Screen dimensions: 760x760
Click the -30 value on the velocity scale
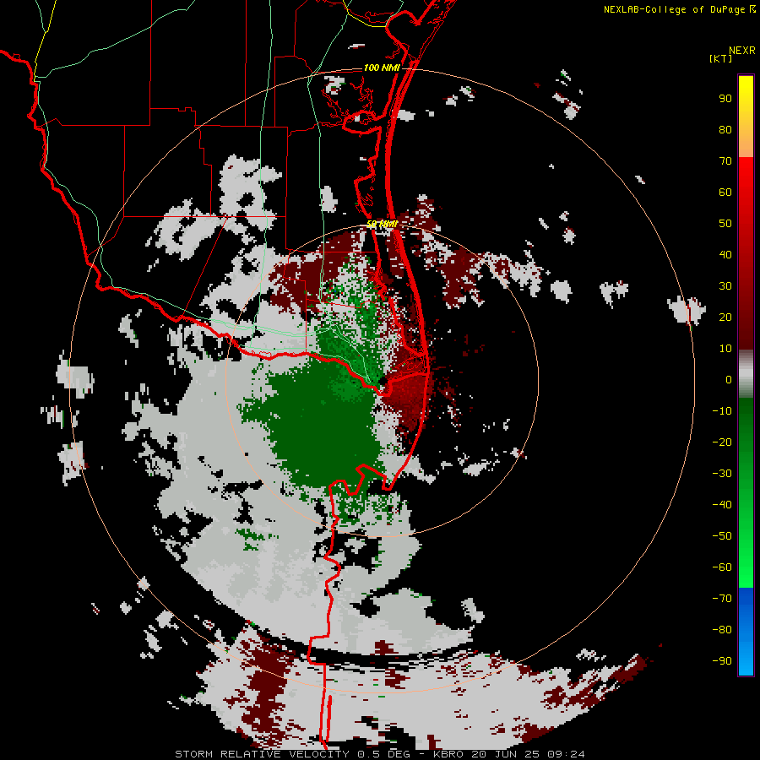pyautogui.click(x=722, y=474)
